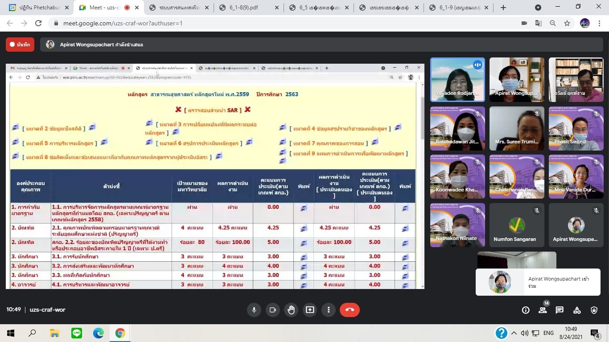This screenshot has width=609, height=342.
Task: Open more options three-dot menu
Action: point(329,310)
